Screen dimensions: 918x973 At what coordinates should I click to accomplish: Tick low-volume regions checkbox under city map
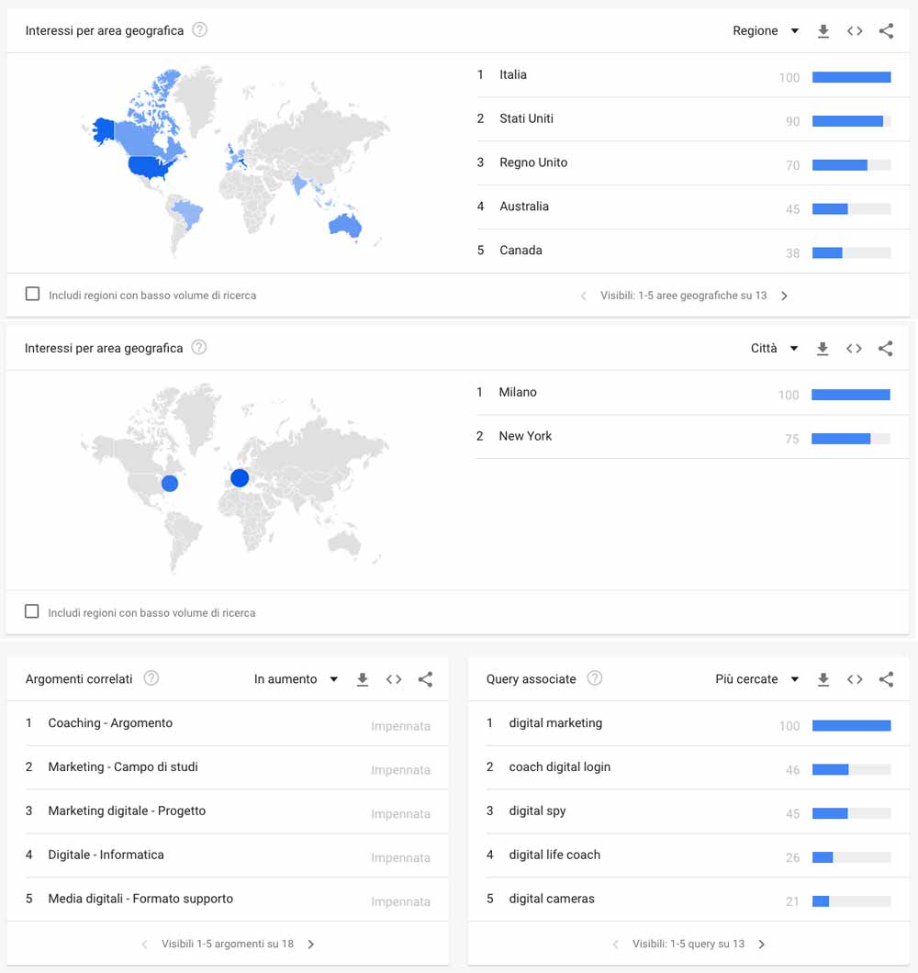pyautogui.click(x=32, y=611)
